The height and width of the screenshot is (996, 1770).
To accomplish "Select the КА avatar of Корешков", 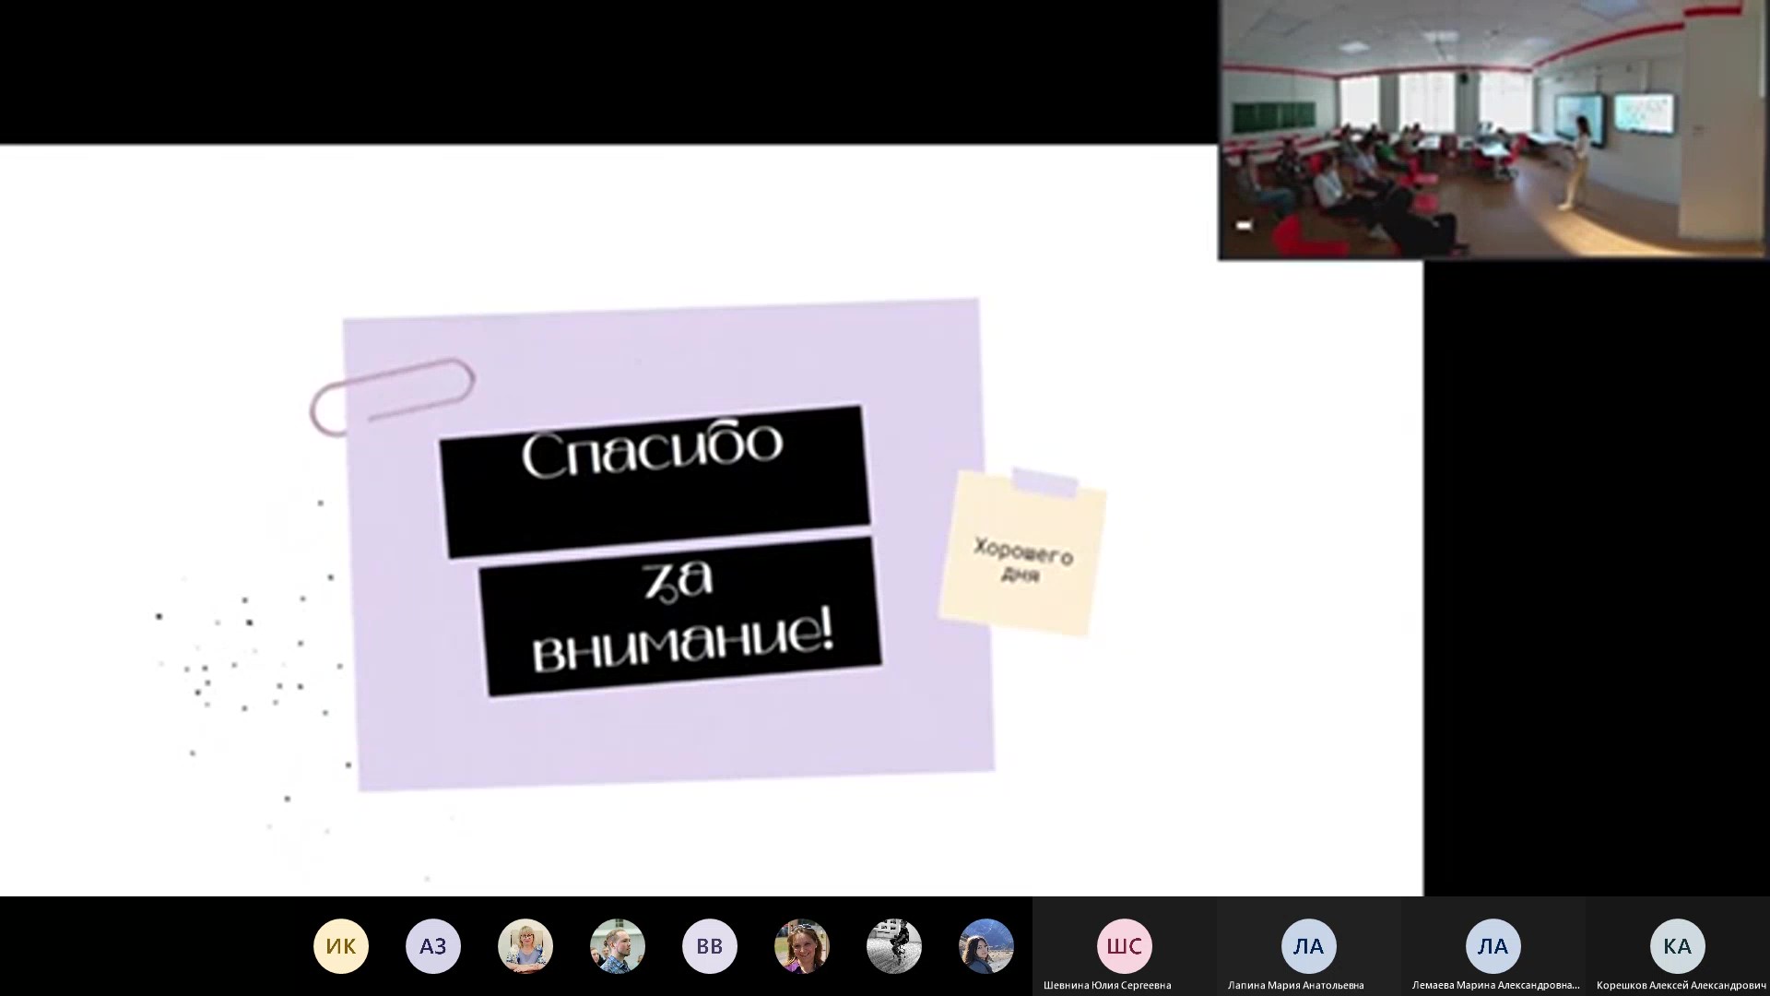I will pyautogui.click(x=1677, y=946).
